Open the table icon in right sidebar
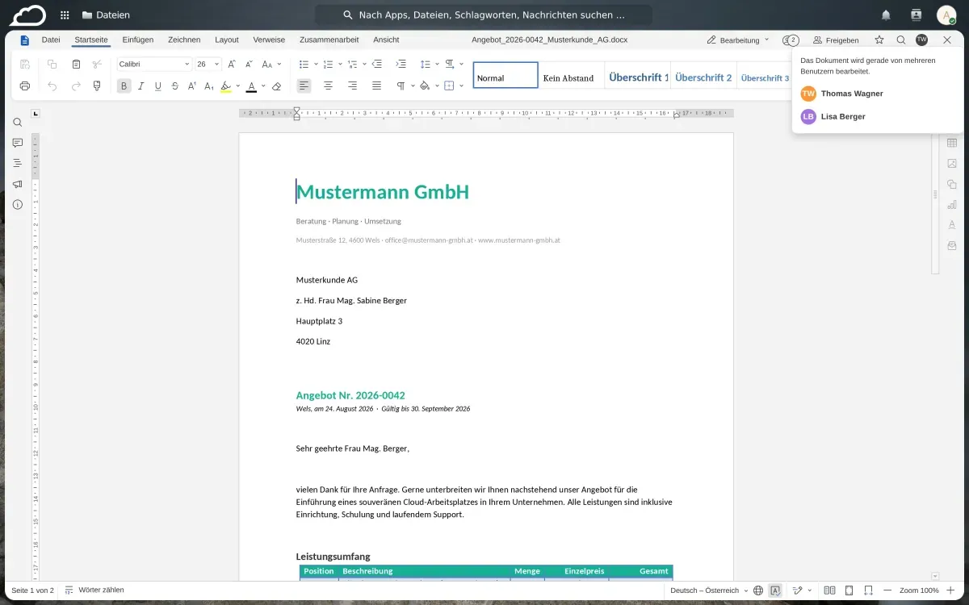Viewport: 969px width, 605px height. 952,143
